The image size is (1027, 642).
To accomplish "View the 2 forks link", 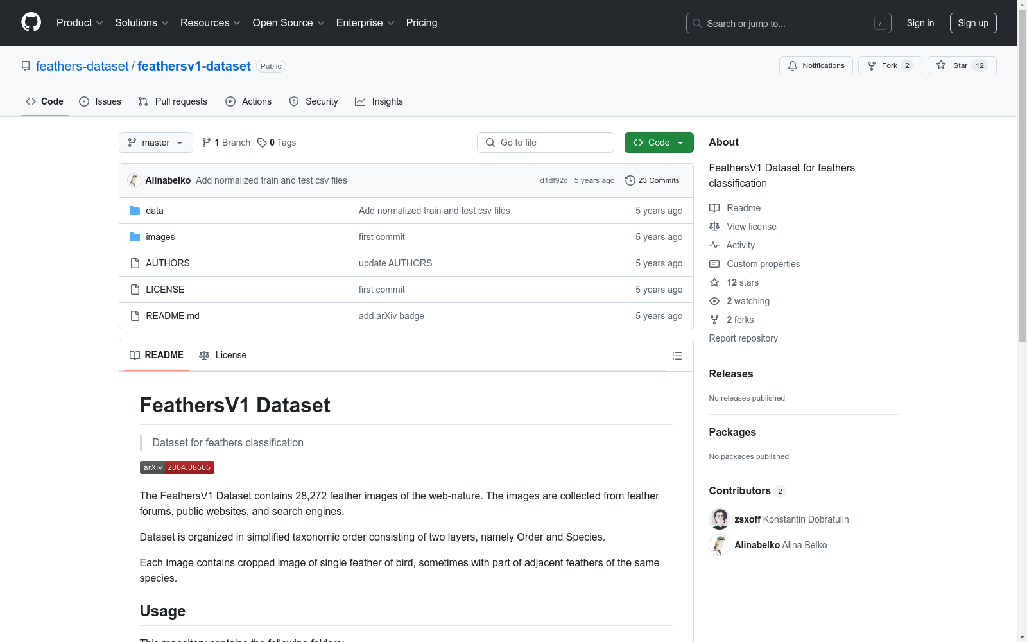I will (732, 320).
